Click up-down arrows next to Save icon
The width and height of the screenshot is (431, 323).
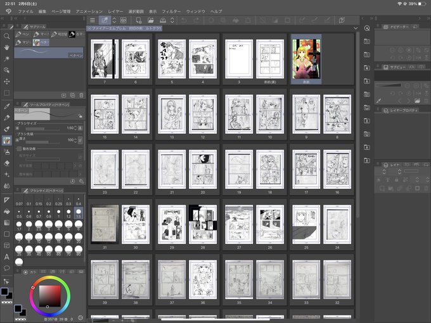[x=172, y=20]
